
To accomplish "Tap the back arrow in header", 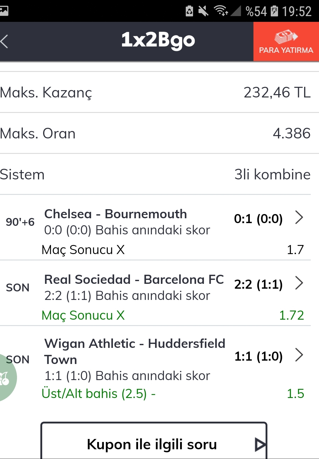I will [4, 42].
